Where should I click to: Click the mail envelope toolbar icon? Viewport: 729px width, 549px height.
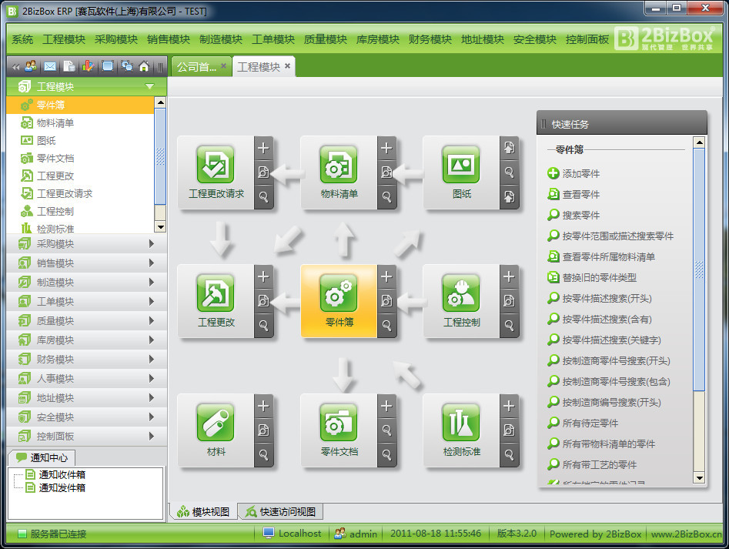[x=50, y=66]
